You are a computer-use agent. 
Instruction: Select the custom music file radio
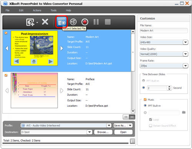click(x=145, y=113)
